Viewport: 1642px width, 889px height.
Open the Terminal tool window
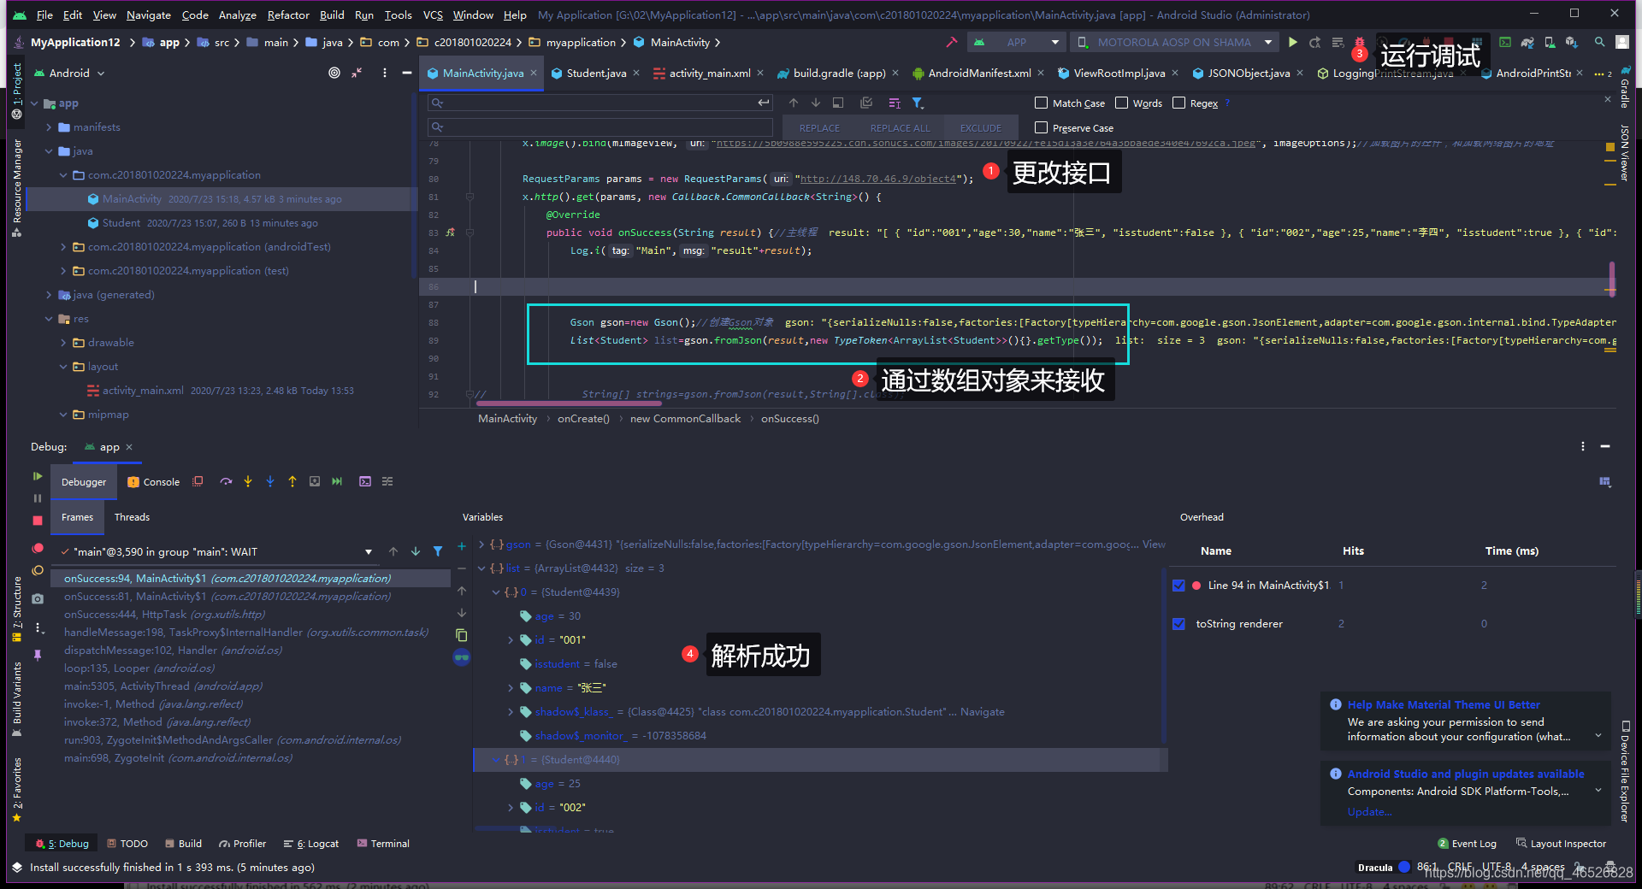point(383,844)
